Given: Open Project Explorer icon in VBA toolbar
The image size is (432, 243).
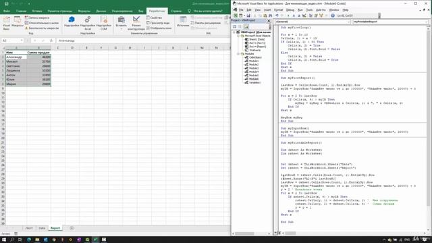Looking at the screenshot, I should pyautogui.click(x=310, y=16).
